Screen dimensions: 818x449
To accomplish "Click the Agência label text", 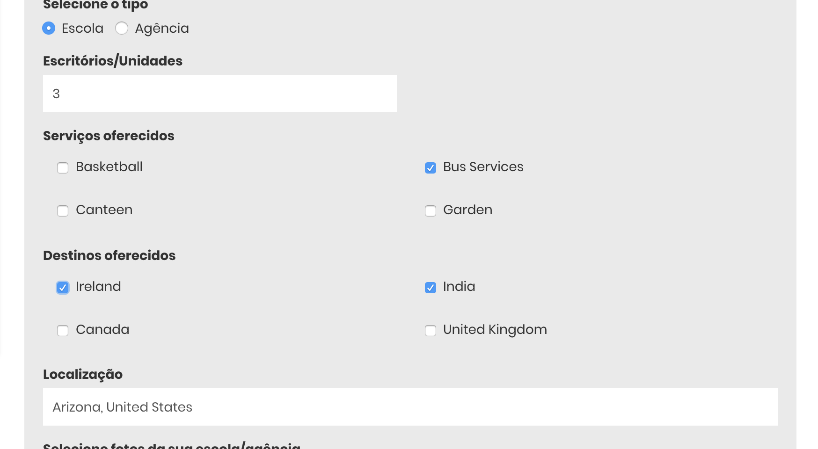I will point(162,28).
